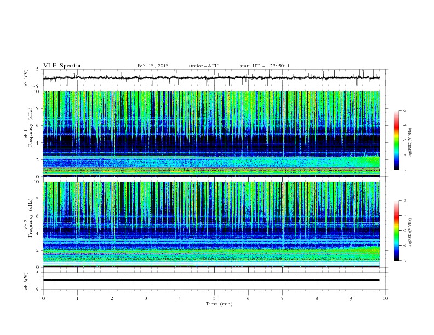434x335 pixels.
Task: Click the time axis tick label '10'
Action: 385,298
